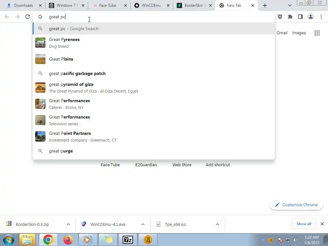Open the Action Center flag icon

pyautogui.click(x=280, y=240)
